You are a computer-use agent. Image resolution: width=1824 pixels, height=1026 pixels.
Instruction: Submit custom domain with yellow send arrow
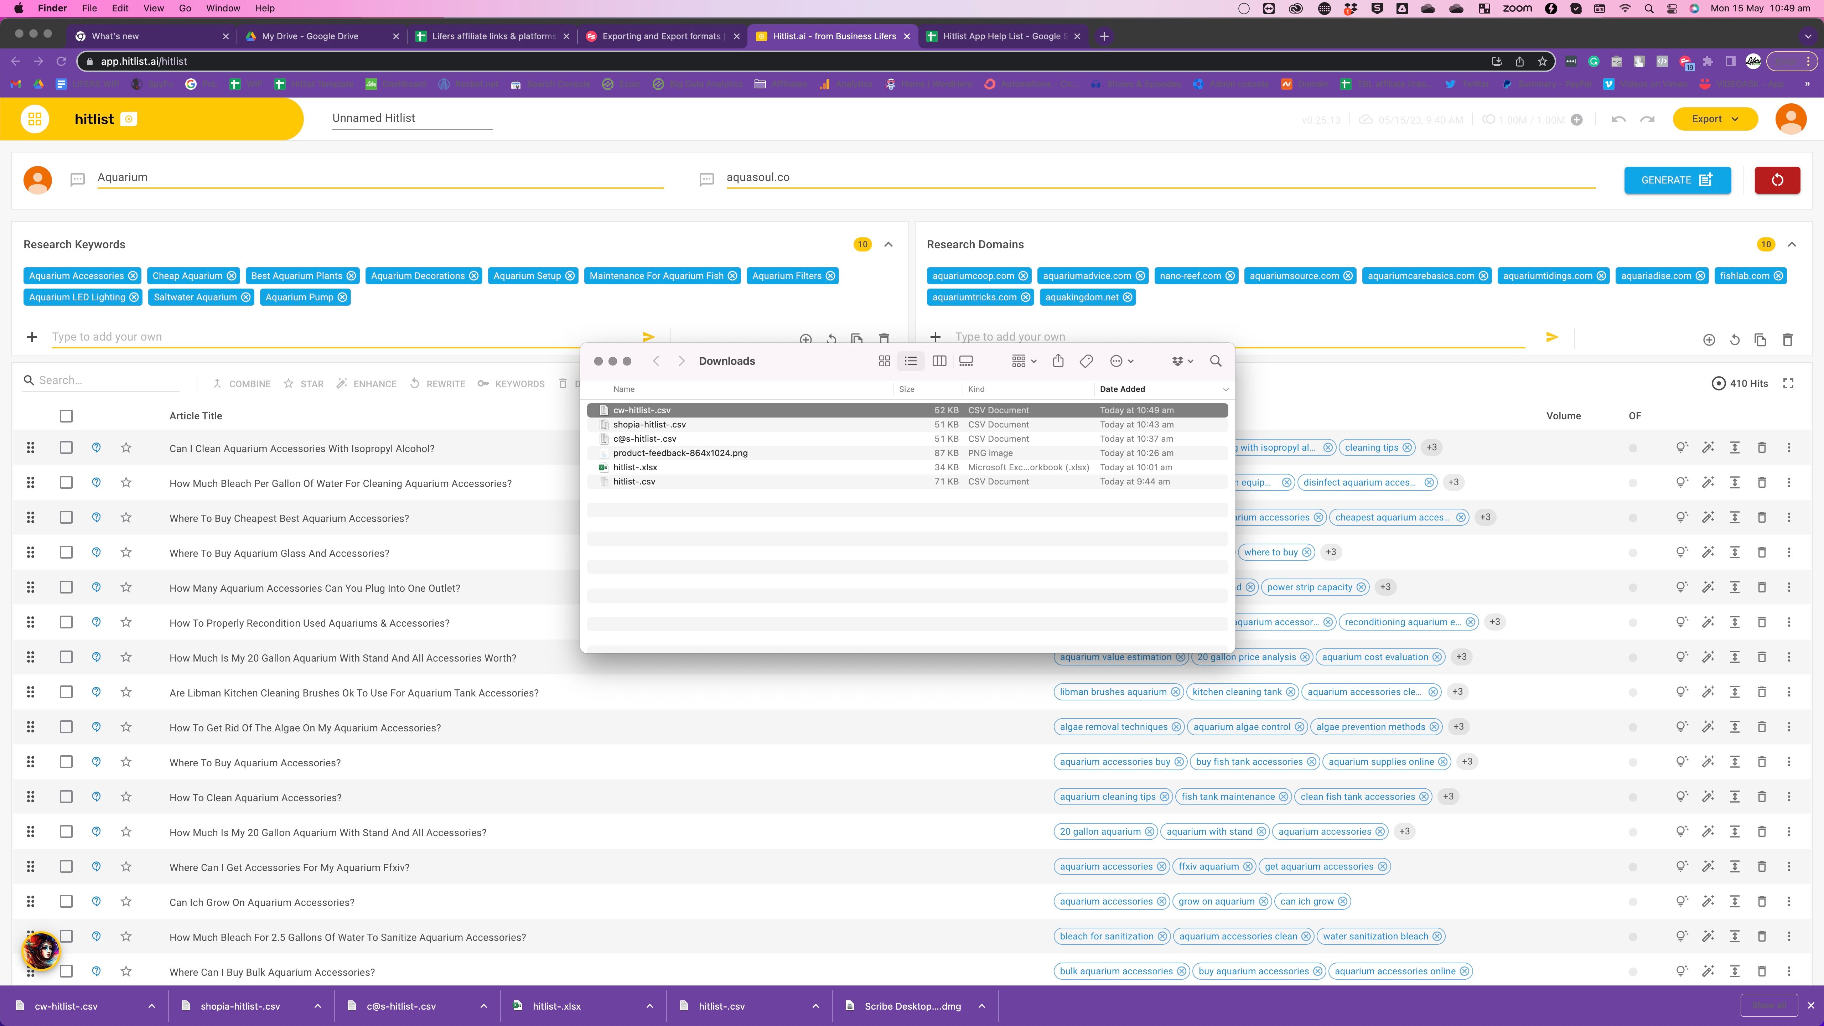1552,337
